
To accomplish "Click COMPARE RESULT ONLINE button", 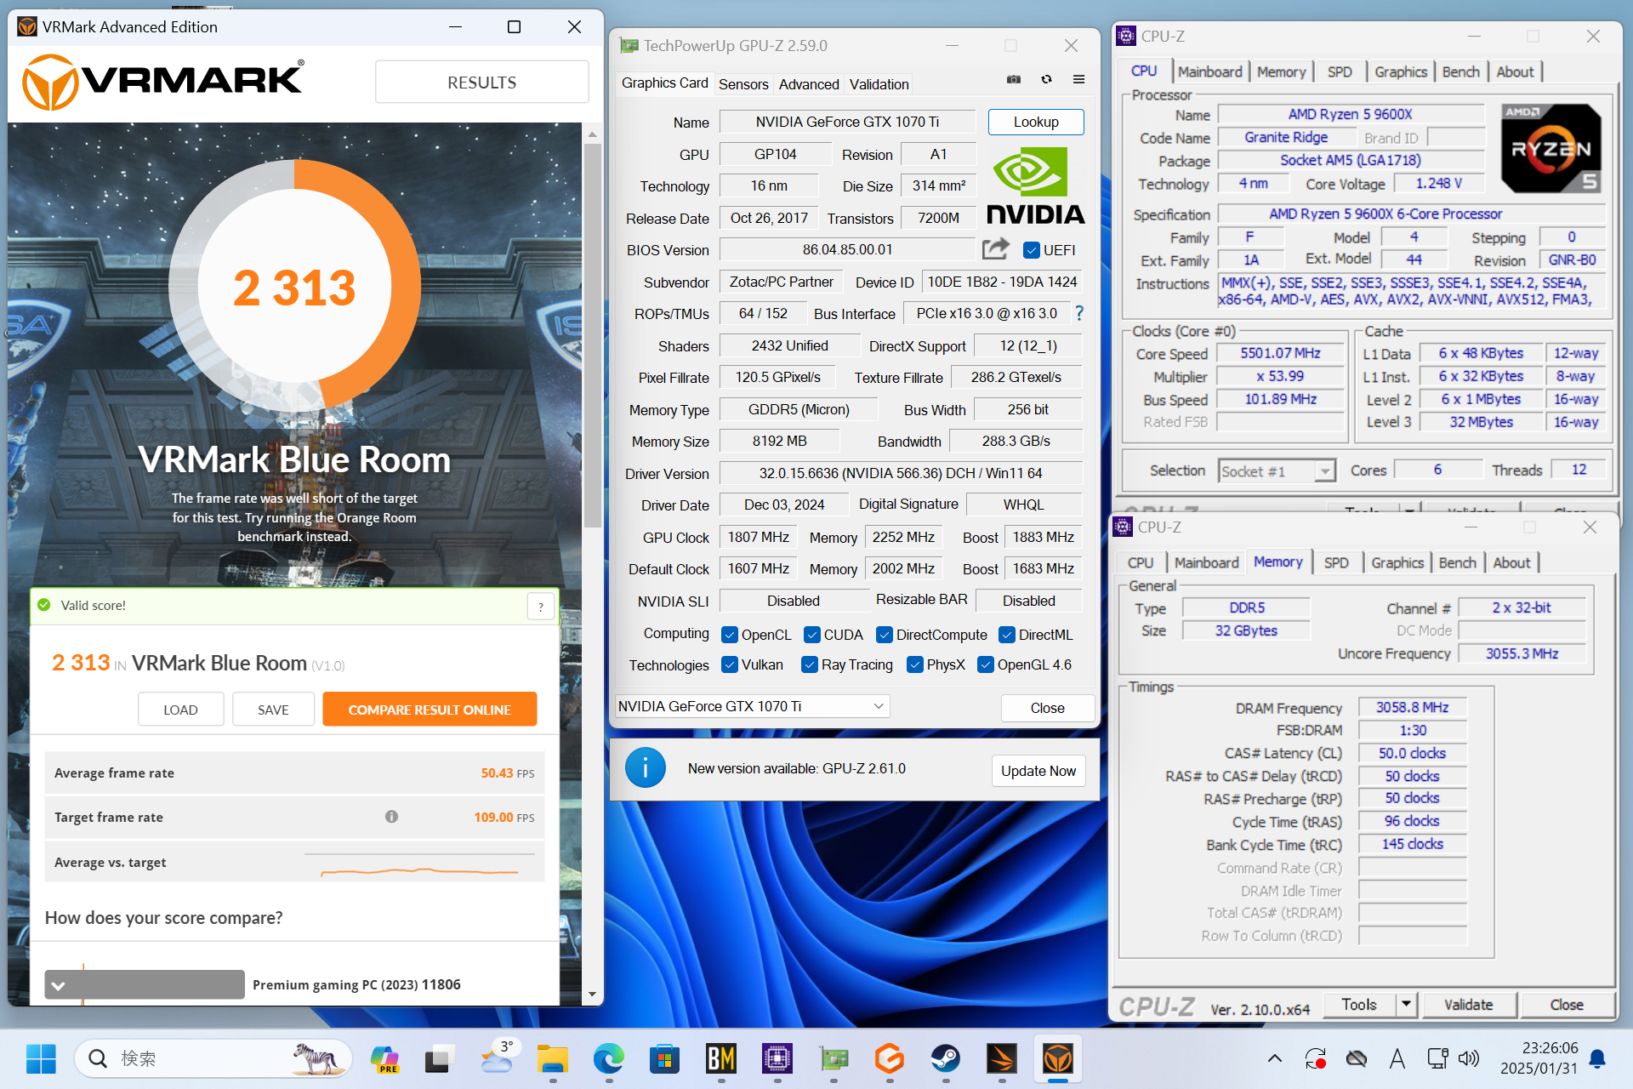I will coord(430,710).
